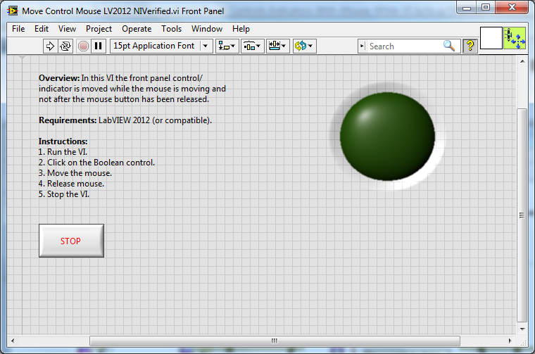Open the Project menu
This screenshot has height=354, width=535.
click(x=99, y=29)
